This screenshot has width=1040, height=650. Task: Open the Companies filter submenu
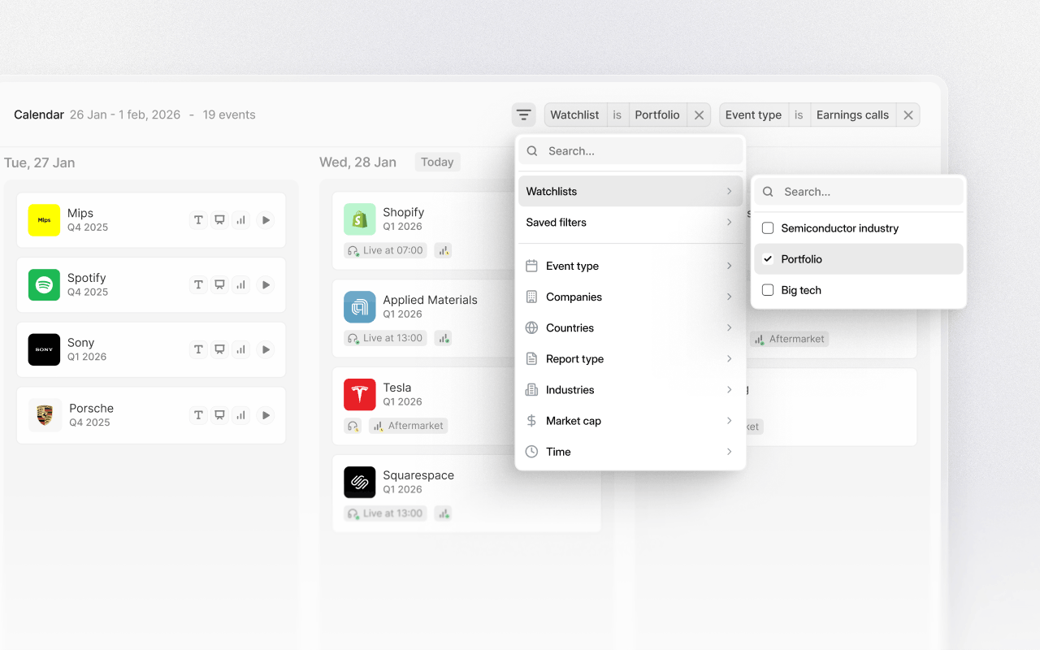pyautogui.click(x=630, y=297)
